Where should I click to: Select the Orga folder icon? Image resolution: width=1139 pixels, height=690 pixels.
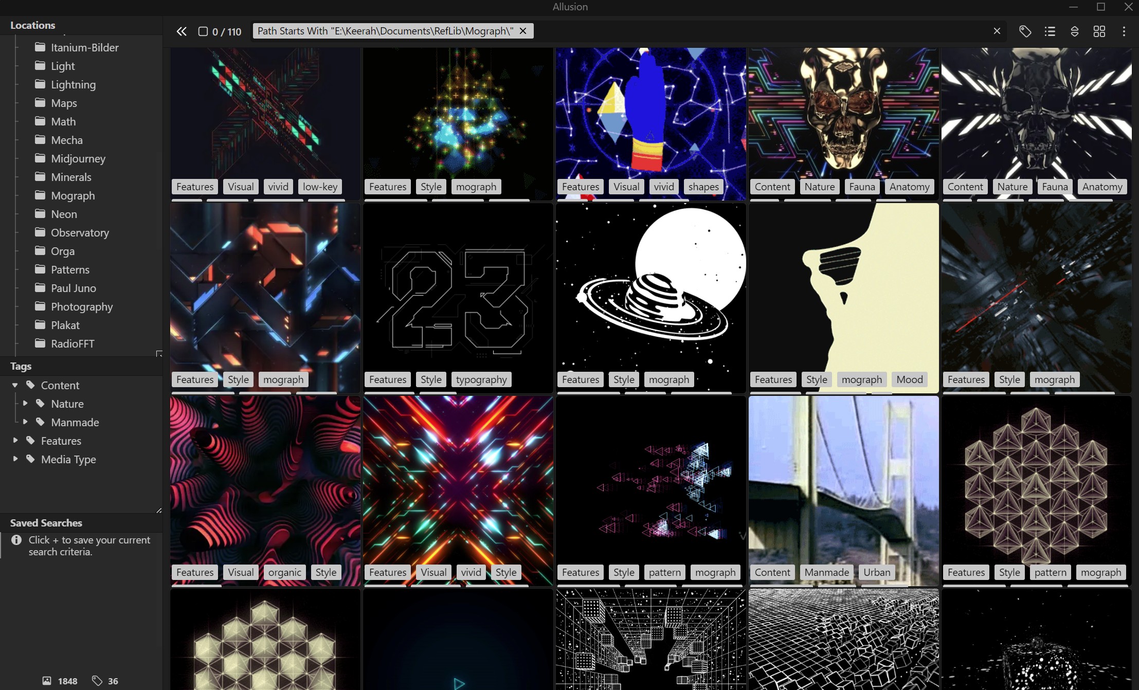(40, 250)
